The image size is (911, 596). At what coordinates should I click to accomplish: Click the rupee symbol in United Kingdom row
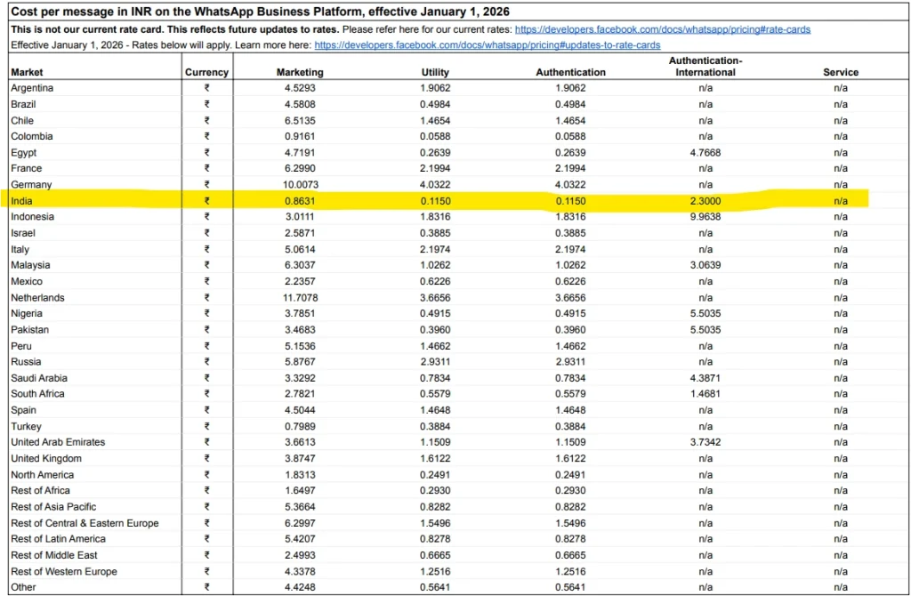click(x=206, y=459)
